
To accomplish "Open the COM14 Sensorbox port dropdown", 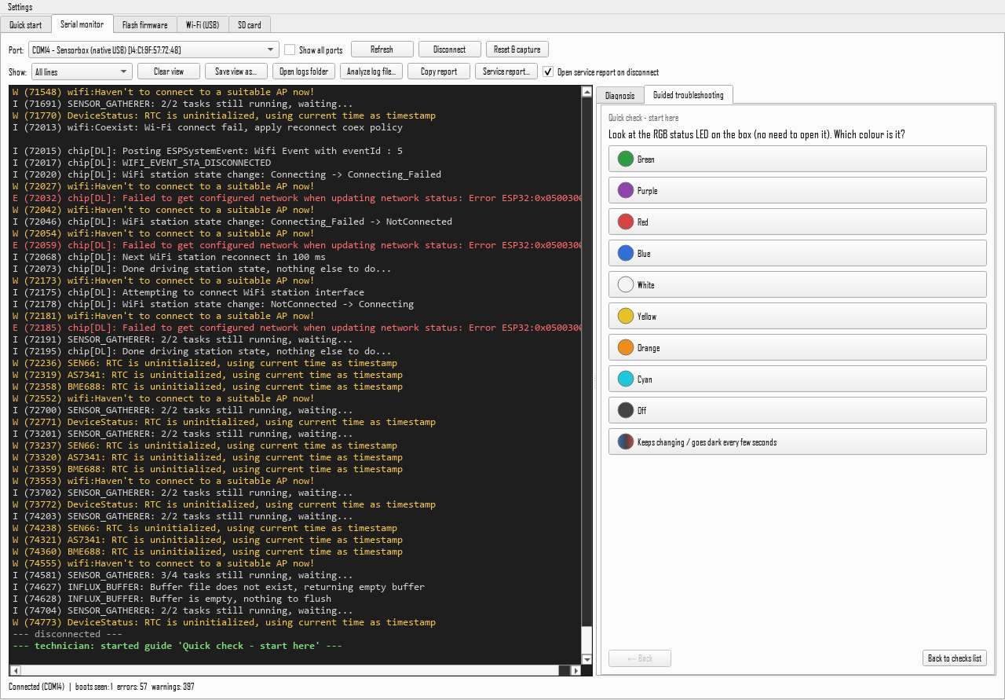I will (154, 49).
